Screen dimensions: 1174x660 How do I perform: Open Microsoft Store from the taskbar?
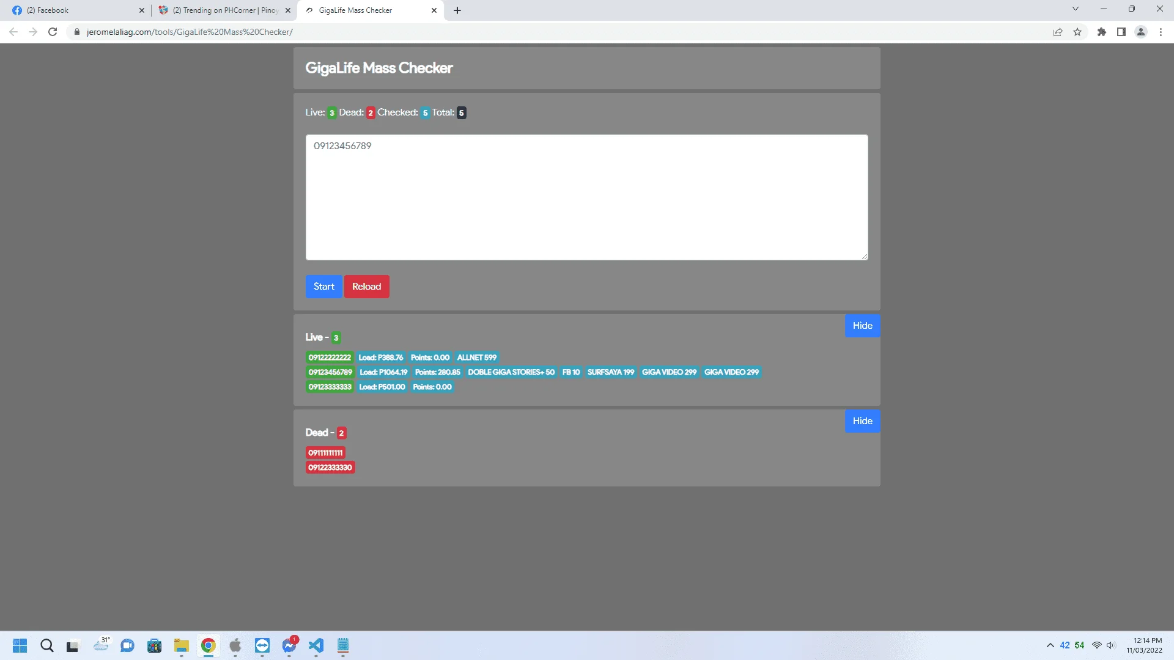[x=155, y=646]
